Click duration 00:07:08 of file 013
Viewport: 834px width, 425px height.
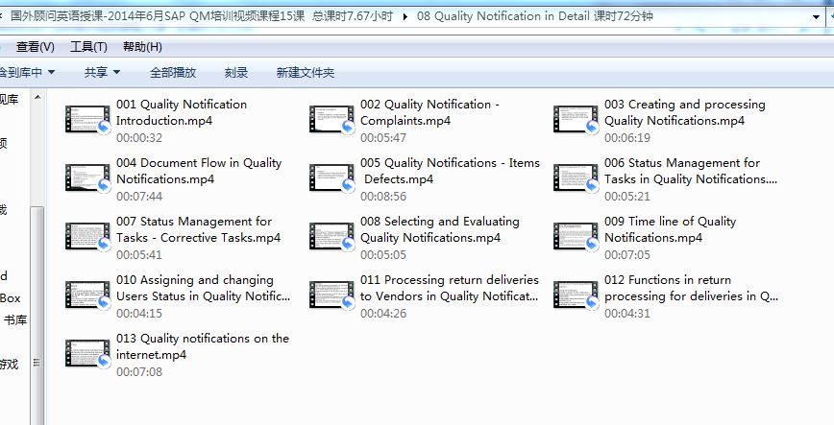[139, 371]
